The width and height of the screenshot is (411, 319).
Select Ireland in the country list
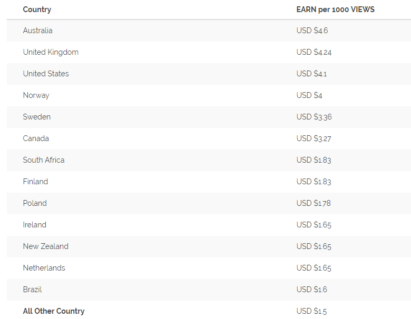(35, 225)
